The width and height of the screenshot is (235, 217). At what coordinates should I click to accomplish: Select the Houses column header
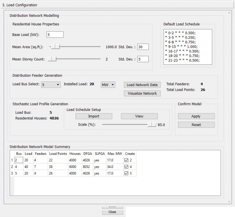(x=75, y=154)
